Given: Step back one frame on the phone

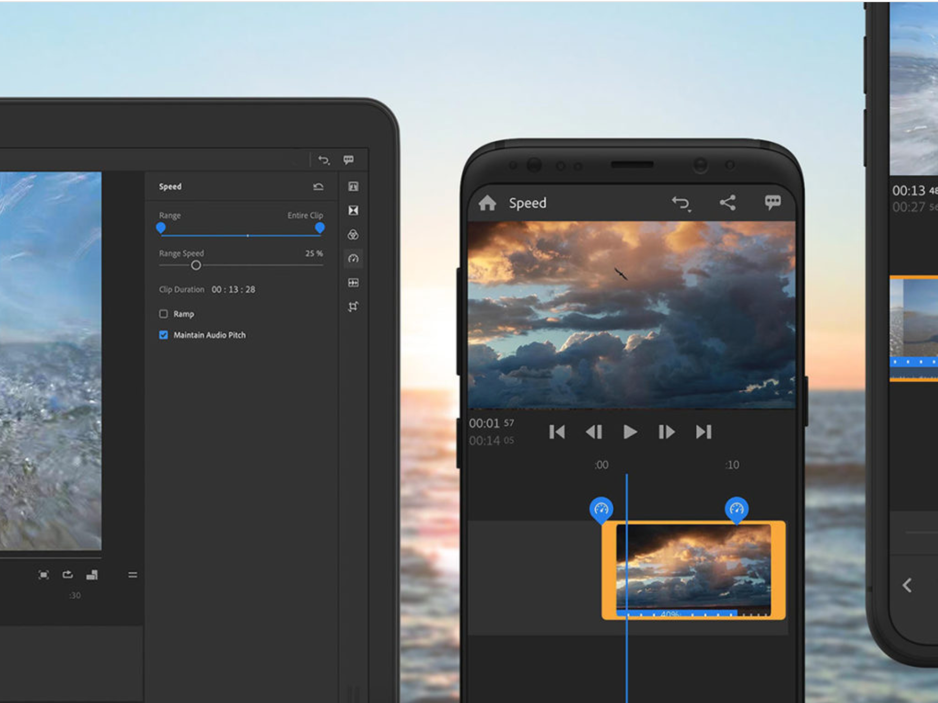Looking at the screenshot, I should click(594, 432).
